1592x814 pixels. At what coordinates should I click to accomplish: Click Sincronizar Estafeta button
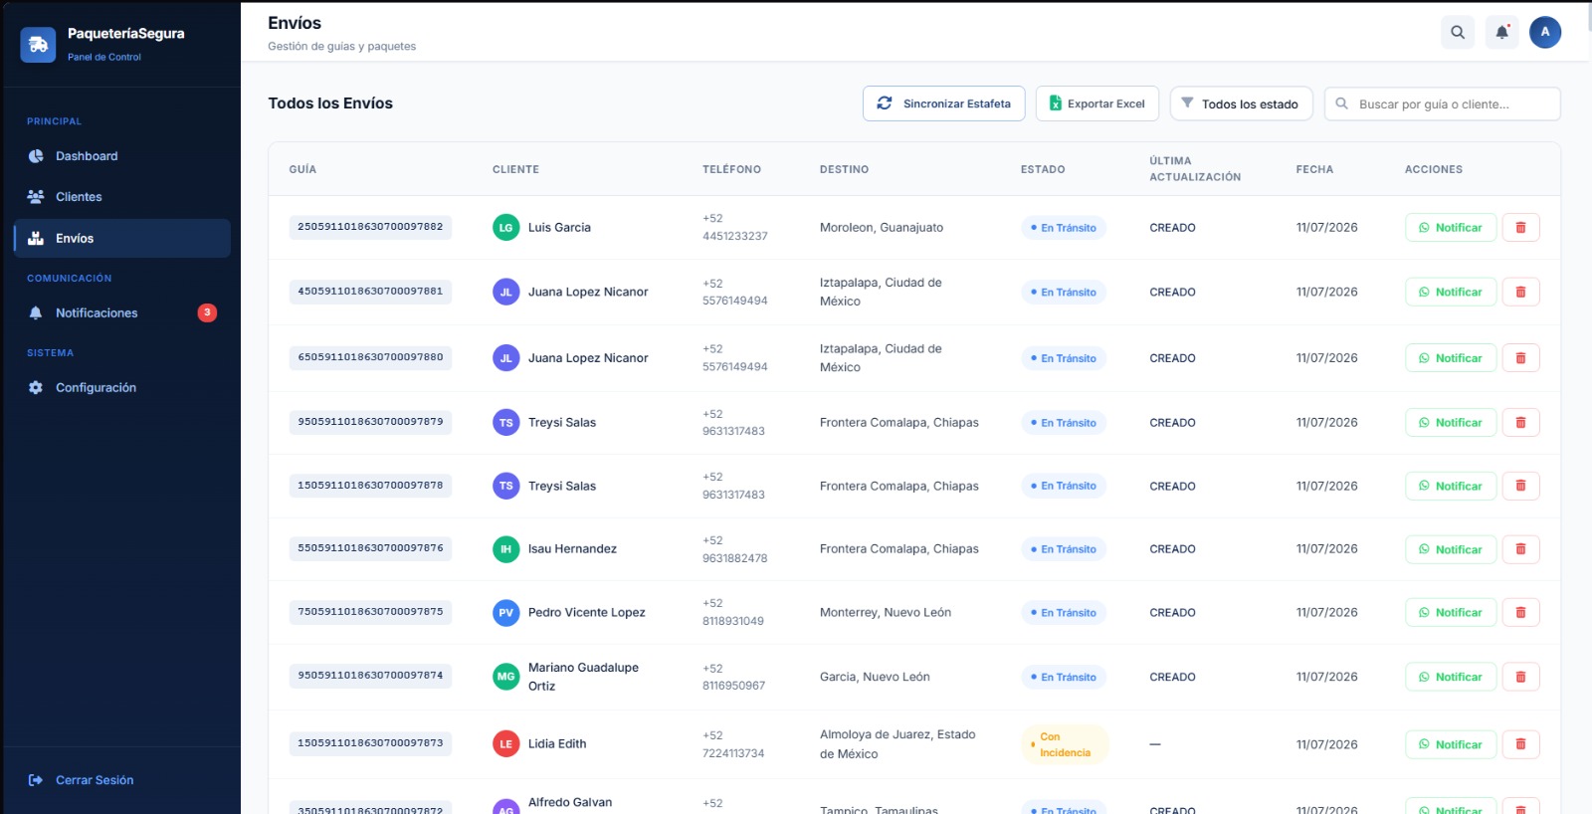(x=943, y=103)
